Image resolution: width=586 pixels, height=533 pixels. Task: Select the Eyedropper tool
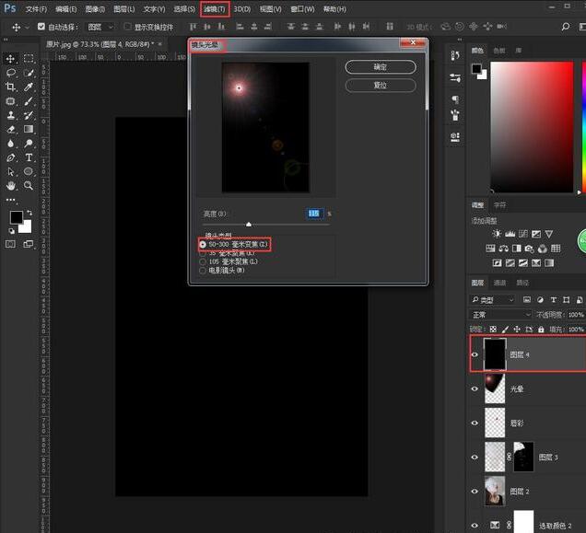tap(29, 87)
